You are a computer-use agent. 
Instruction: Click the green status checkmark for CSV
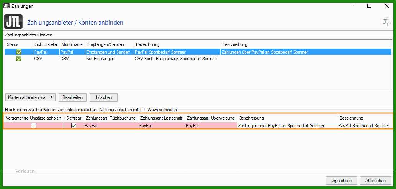point(19,59)
